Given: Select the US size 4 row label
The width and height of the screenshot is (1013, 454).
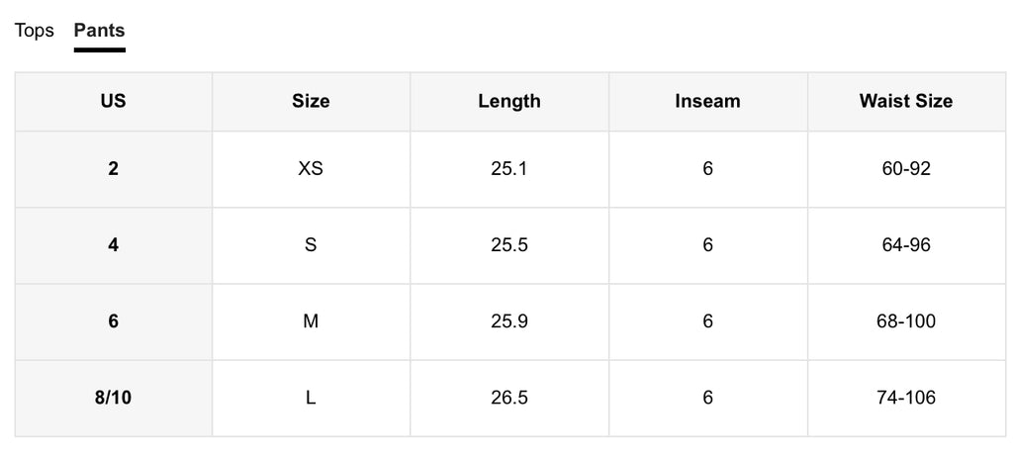Looking at the screenshot, I should [113, 245].
